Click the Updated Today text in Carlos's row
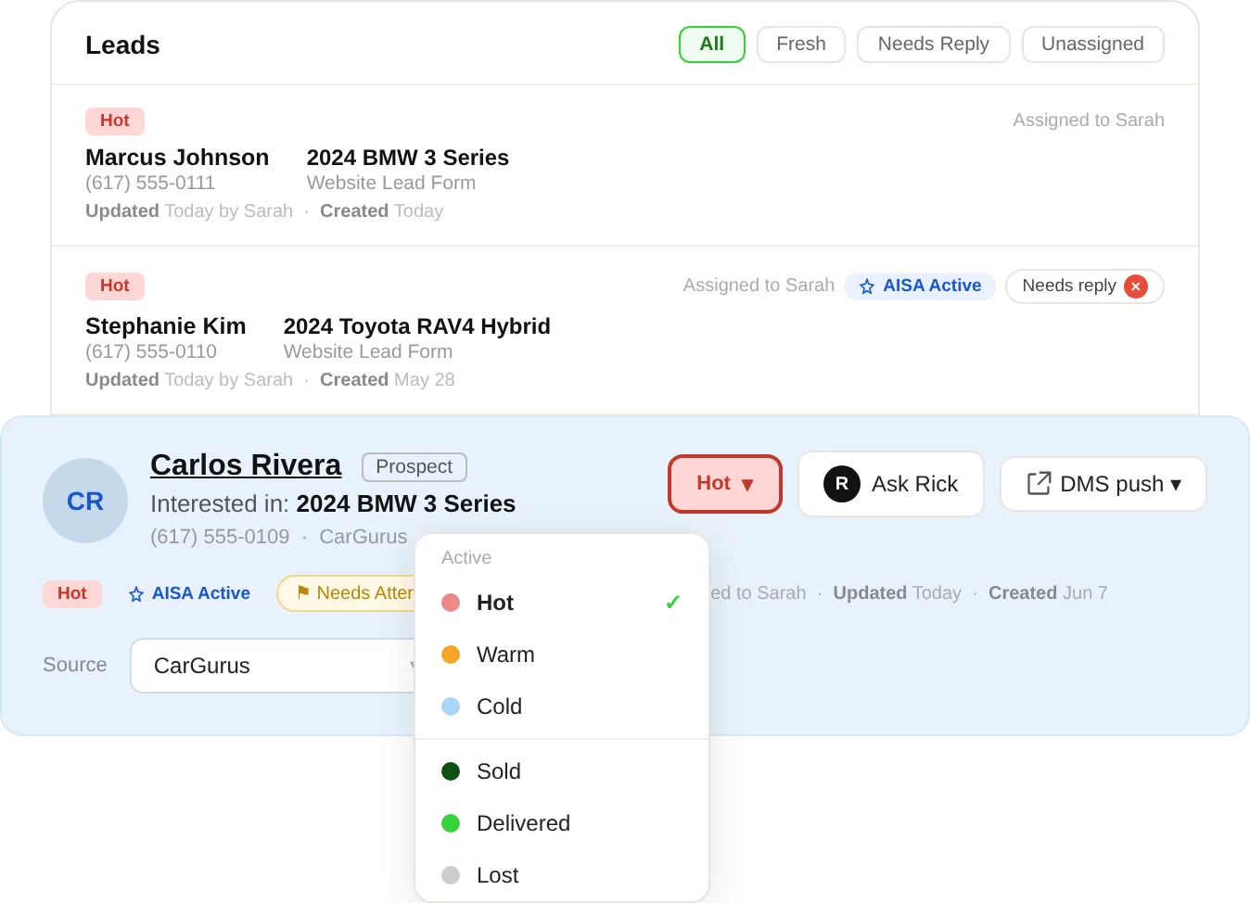Viewport: 1250px width, 903px height. click(898, 593)
